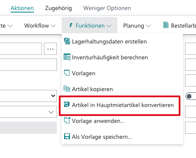Click the Vorlagen page icon
Image resolution: width=196 pixels, height=158 pixels.
tap(67, 73)
